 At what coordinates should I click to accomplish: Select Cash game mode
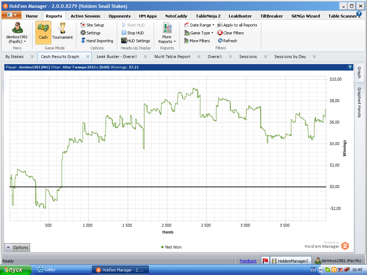[43, 33]
